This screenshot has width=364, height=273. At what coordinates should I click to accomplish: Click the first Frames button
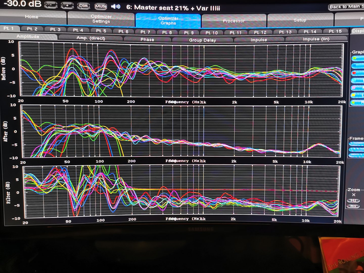pyautogui.click(x=356, y=144)
